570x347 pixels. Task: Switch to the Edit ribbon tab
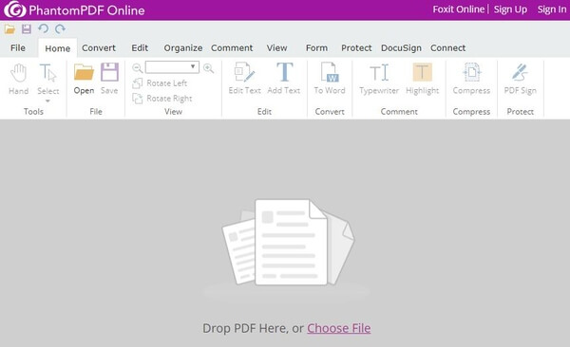(x=140, y=48)
